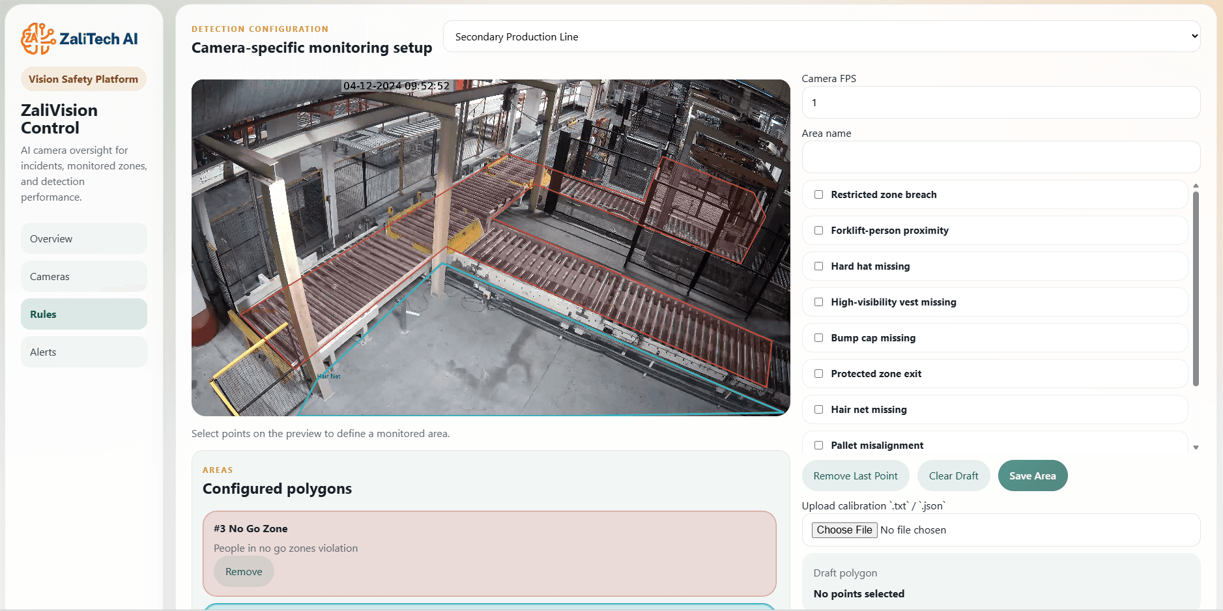Click the 'Configured polygons' heading
The height and width of the screenshot is (611, 1223).
pos(277,489)
